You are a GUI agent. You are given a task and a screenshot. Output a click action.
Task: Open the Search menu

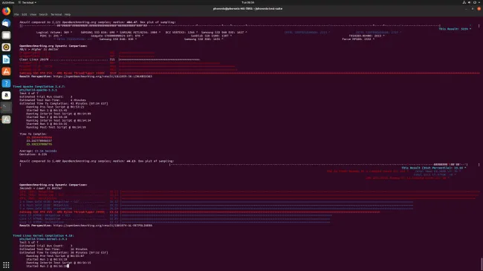point(43,14)
